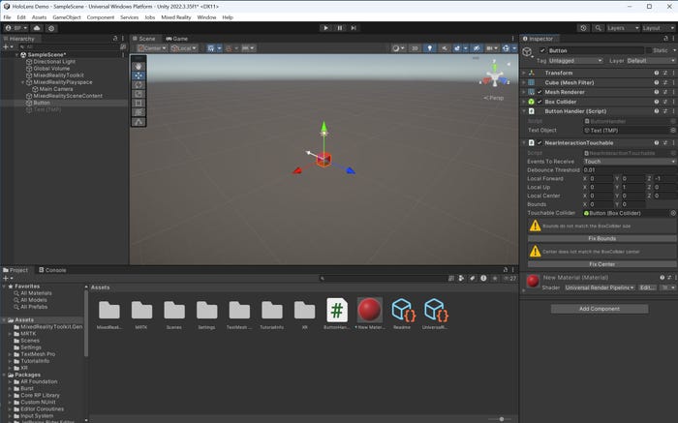Viewport: 678px width, 423px height.
Task: Click Text Object field picker circle
Action: (673, 130)
